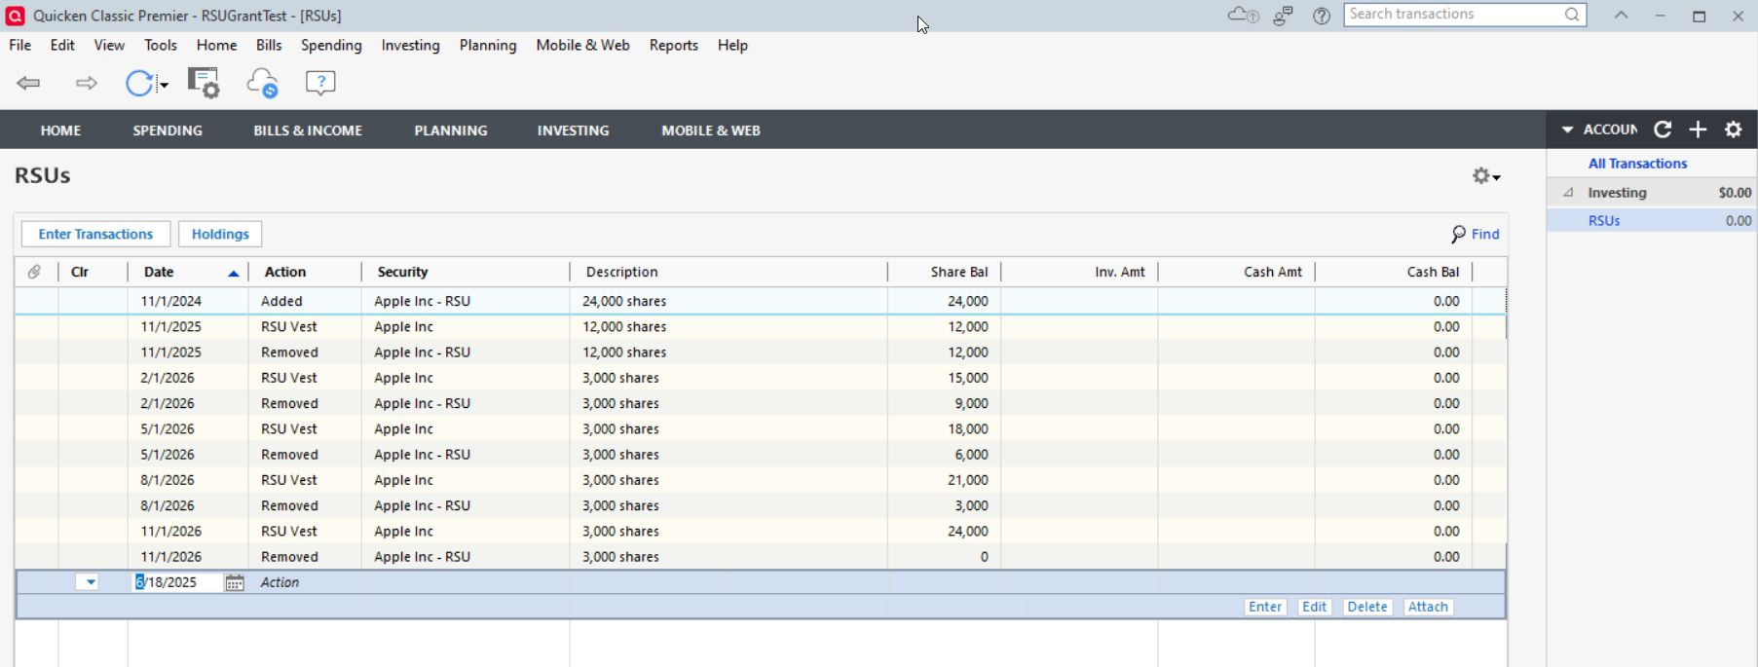This screenshot has height=667, width=1758.
Task: Open the Edit menu
Action: [x=62, y=46]
